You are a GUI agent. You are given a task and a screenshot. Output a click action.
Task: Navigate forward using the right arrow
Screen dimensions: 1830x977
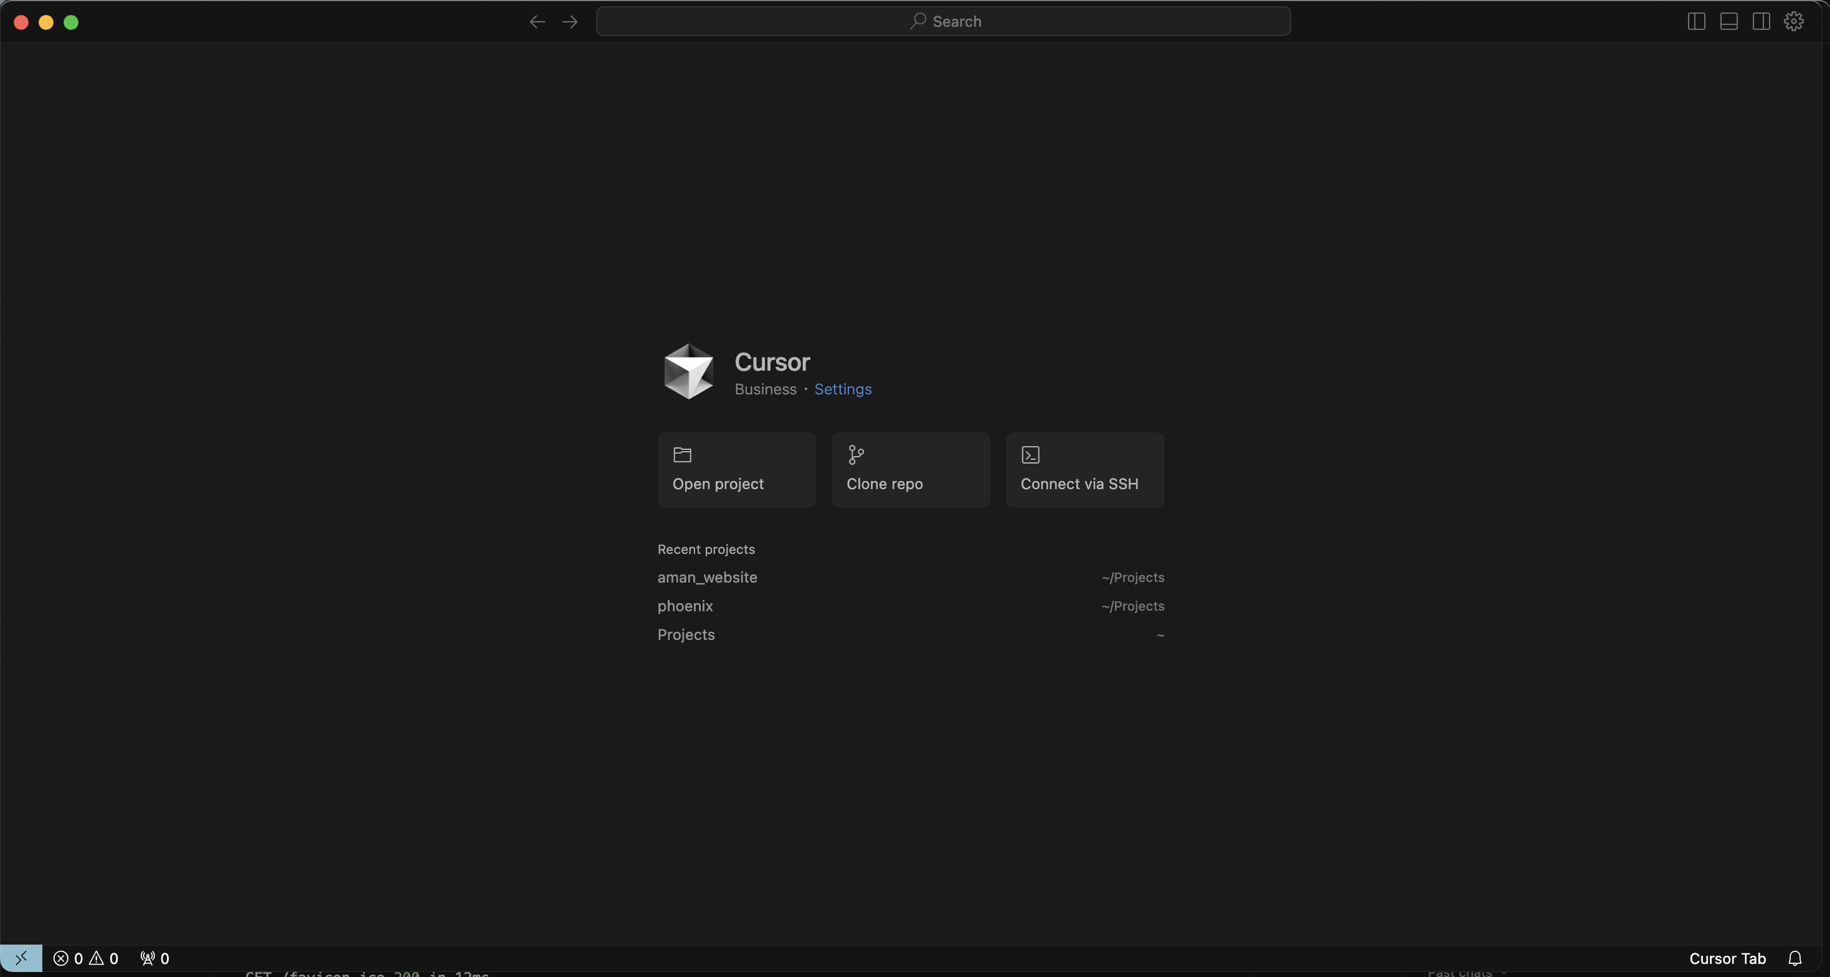click(x=571, y=22)
